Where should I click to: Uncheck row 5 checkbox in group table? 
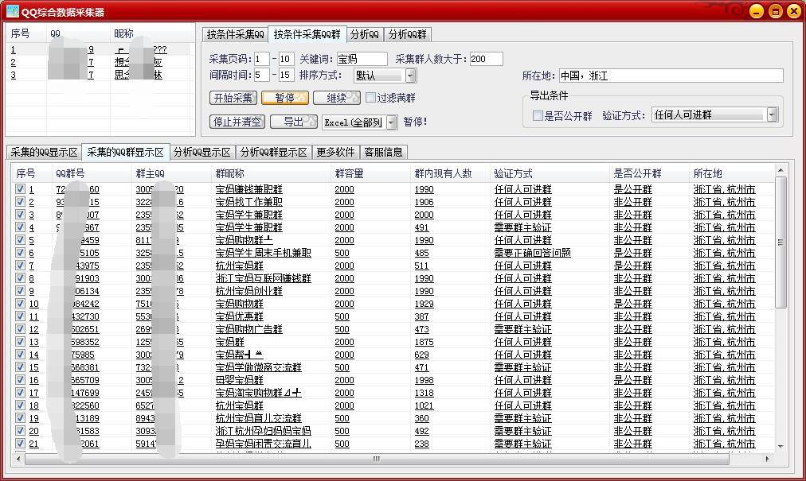click(x=20, y=240)
